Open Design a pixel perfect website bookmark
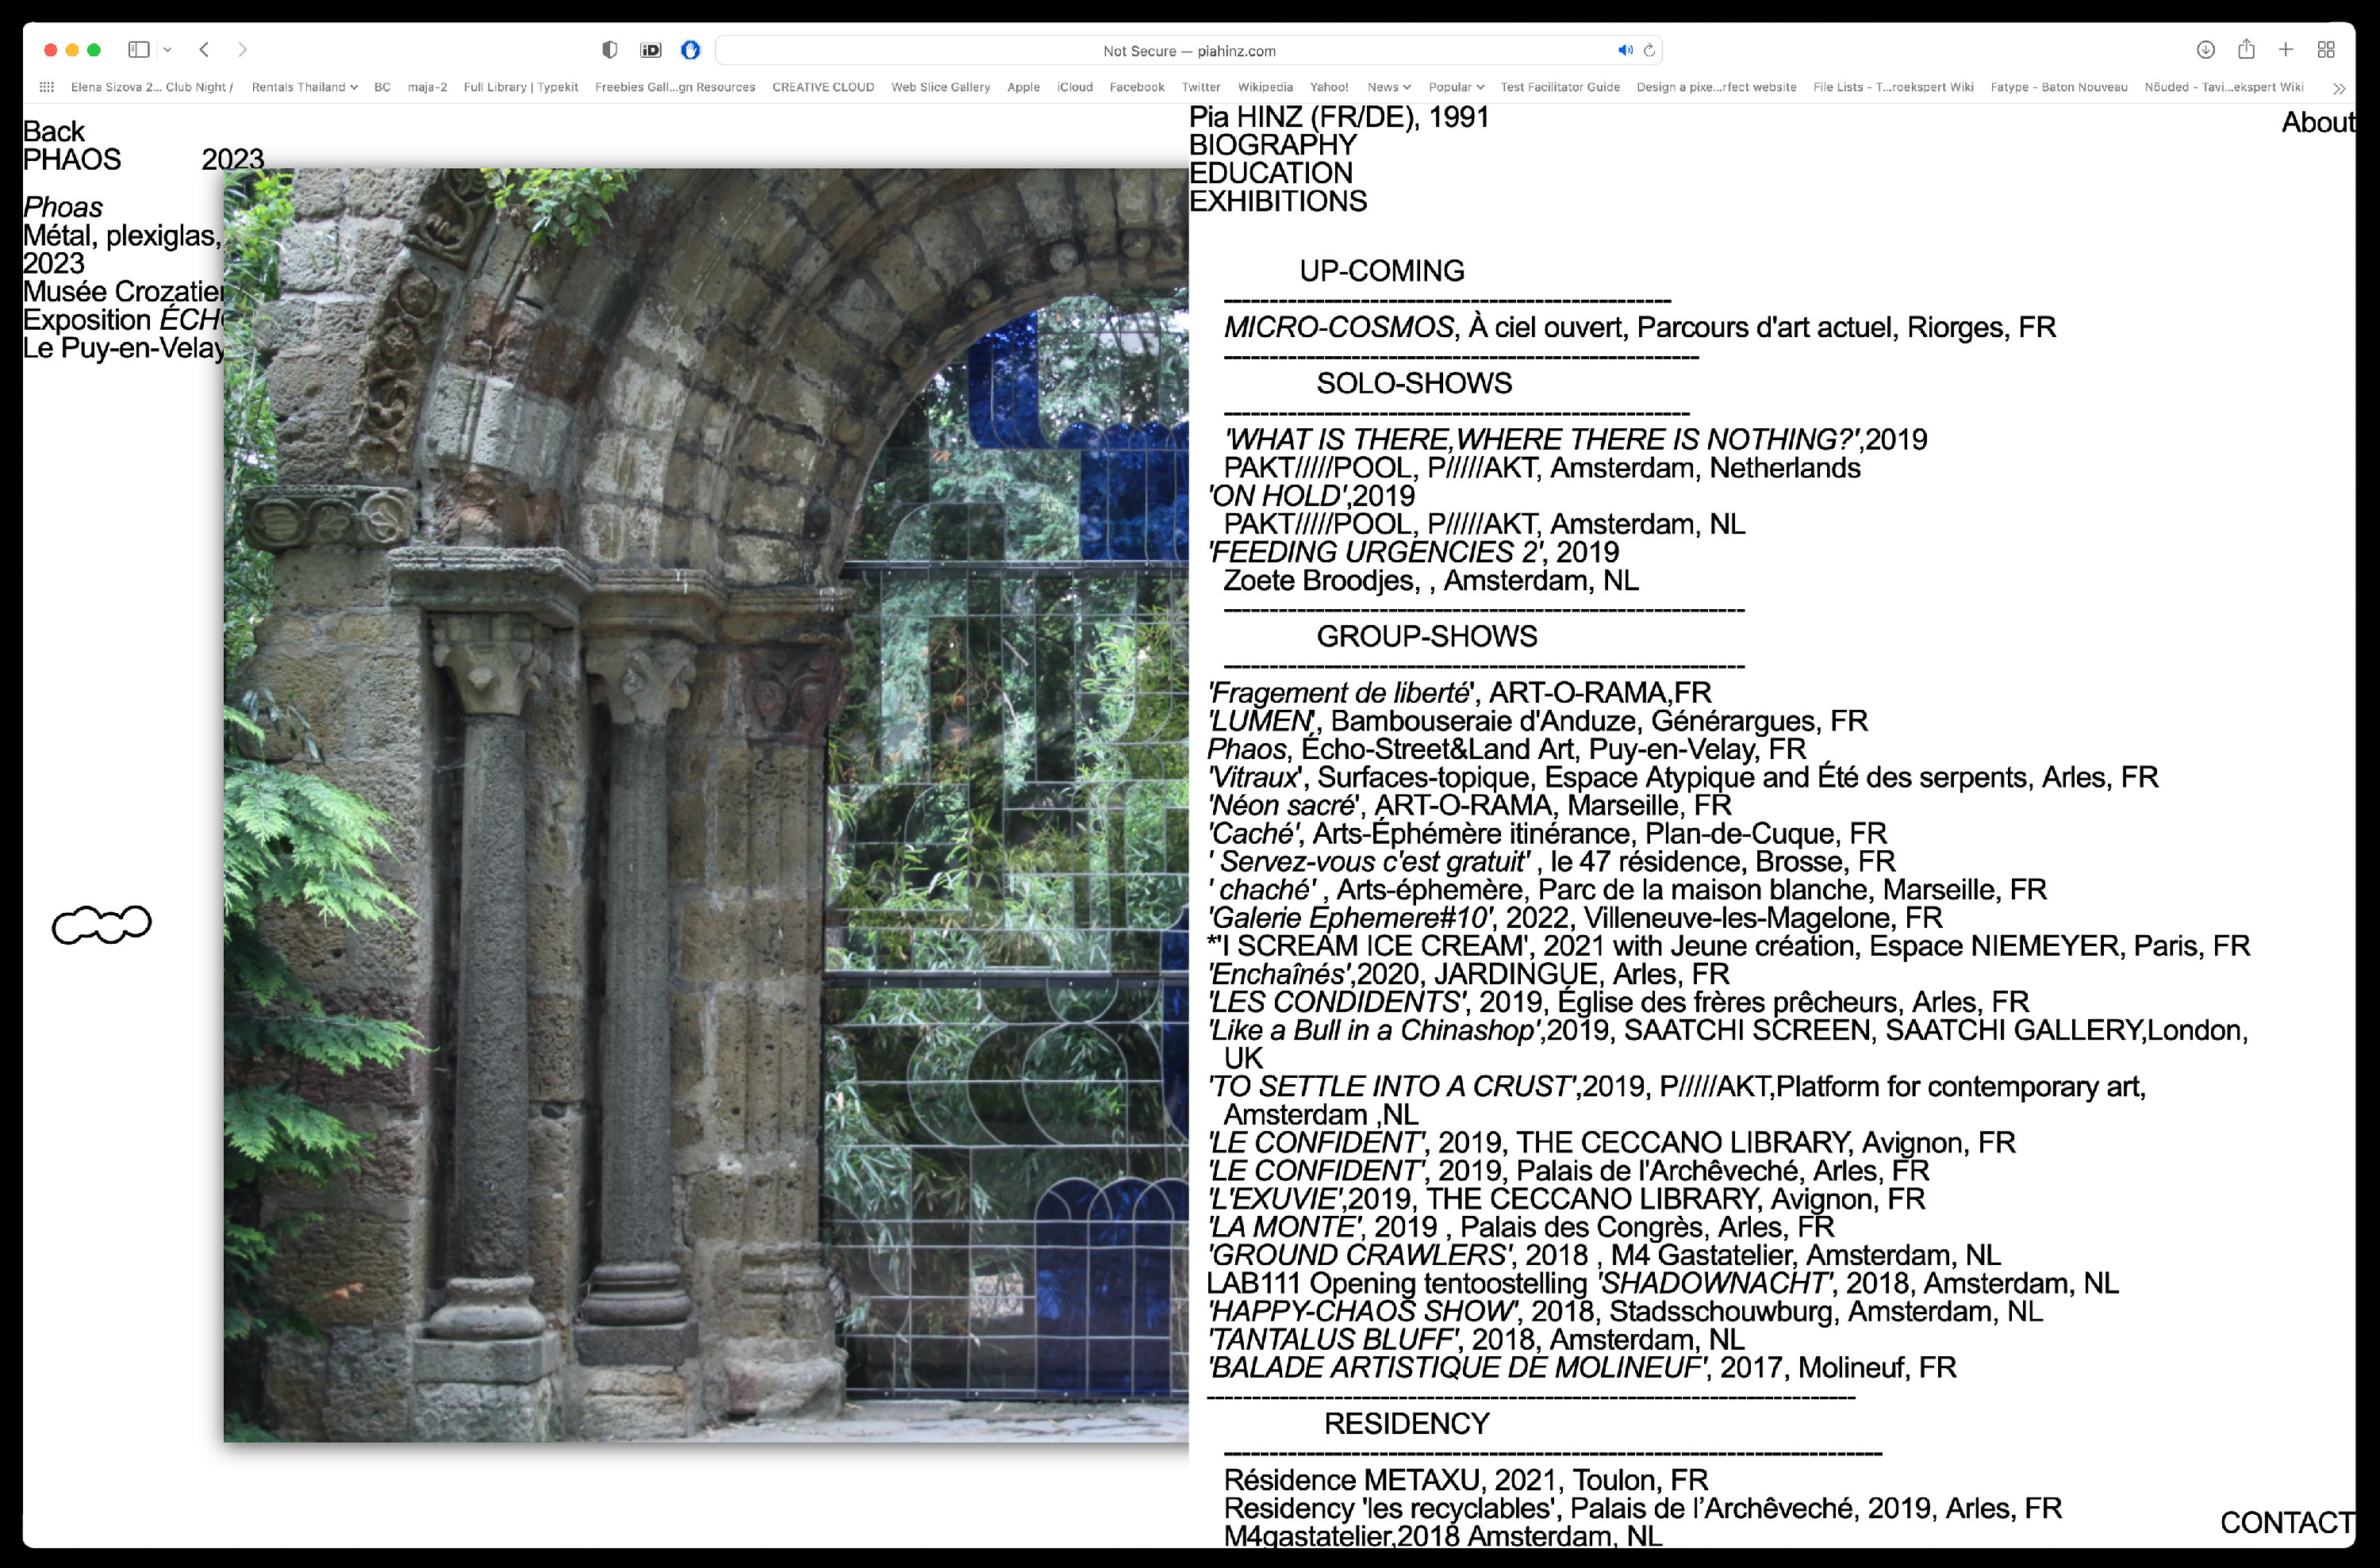The width and height of the screenshot is (2380, 1568). (x=1716, y=87)
